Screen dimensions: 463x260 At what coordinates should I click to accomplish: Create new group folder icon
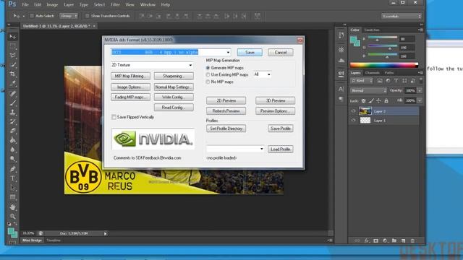coord(394,240)
